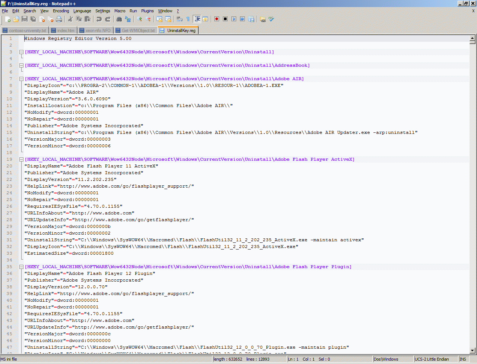477x364 pixels.
Task: Open the Macro menu
Action: click(120, 11)
